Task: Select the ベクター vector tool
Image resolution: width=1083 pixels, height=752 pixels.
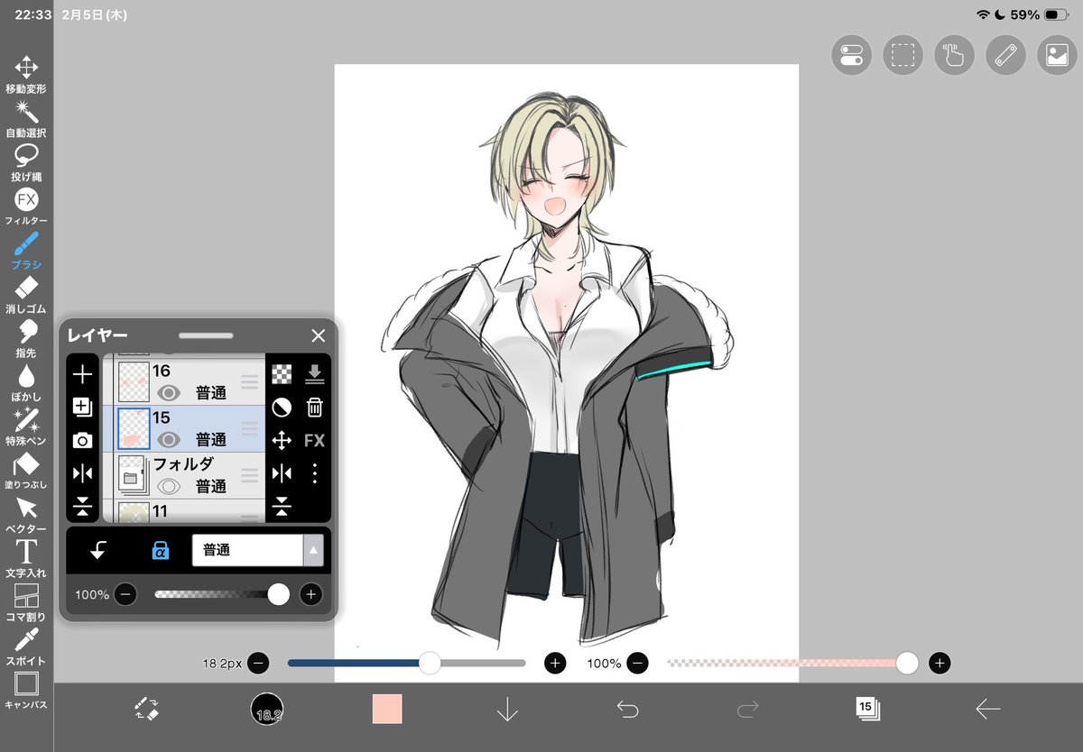Action: [26, 516]
